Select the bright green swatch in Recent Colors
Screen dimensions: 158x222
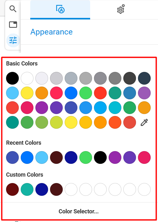click(86, 157)
